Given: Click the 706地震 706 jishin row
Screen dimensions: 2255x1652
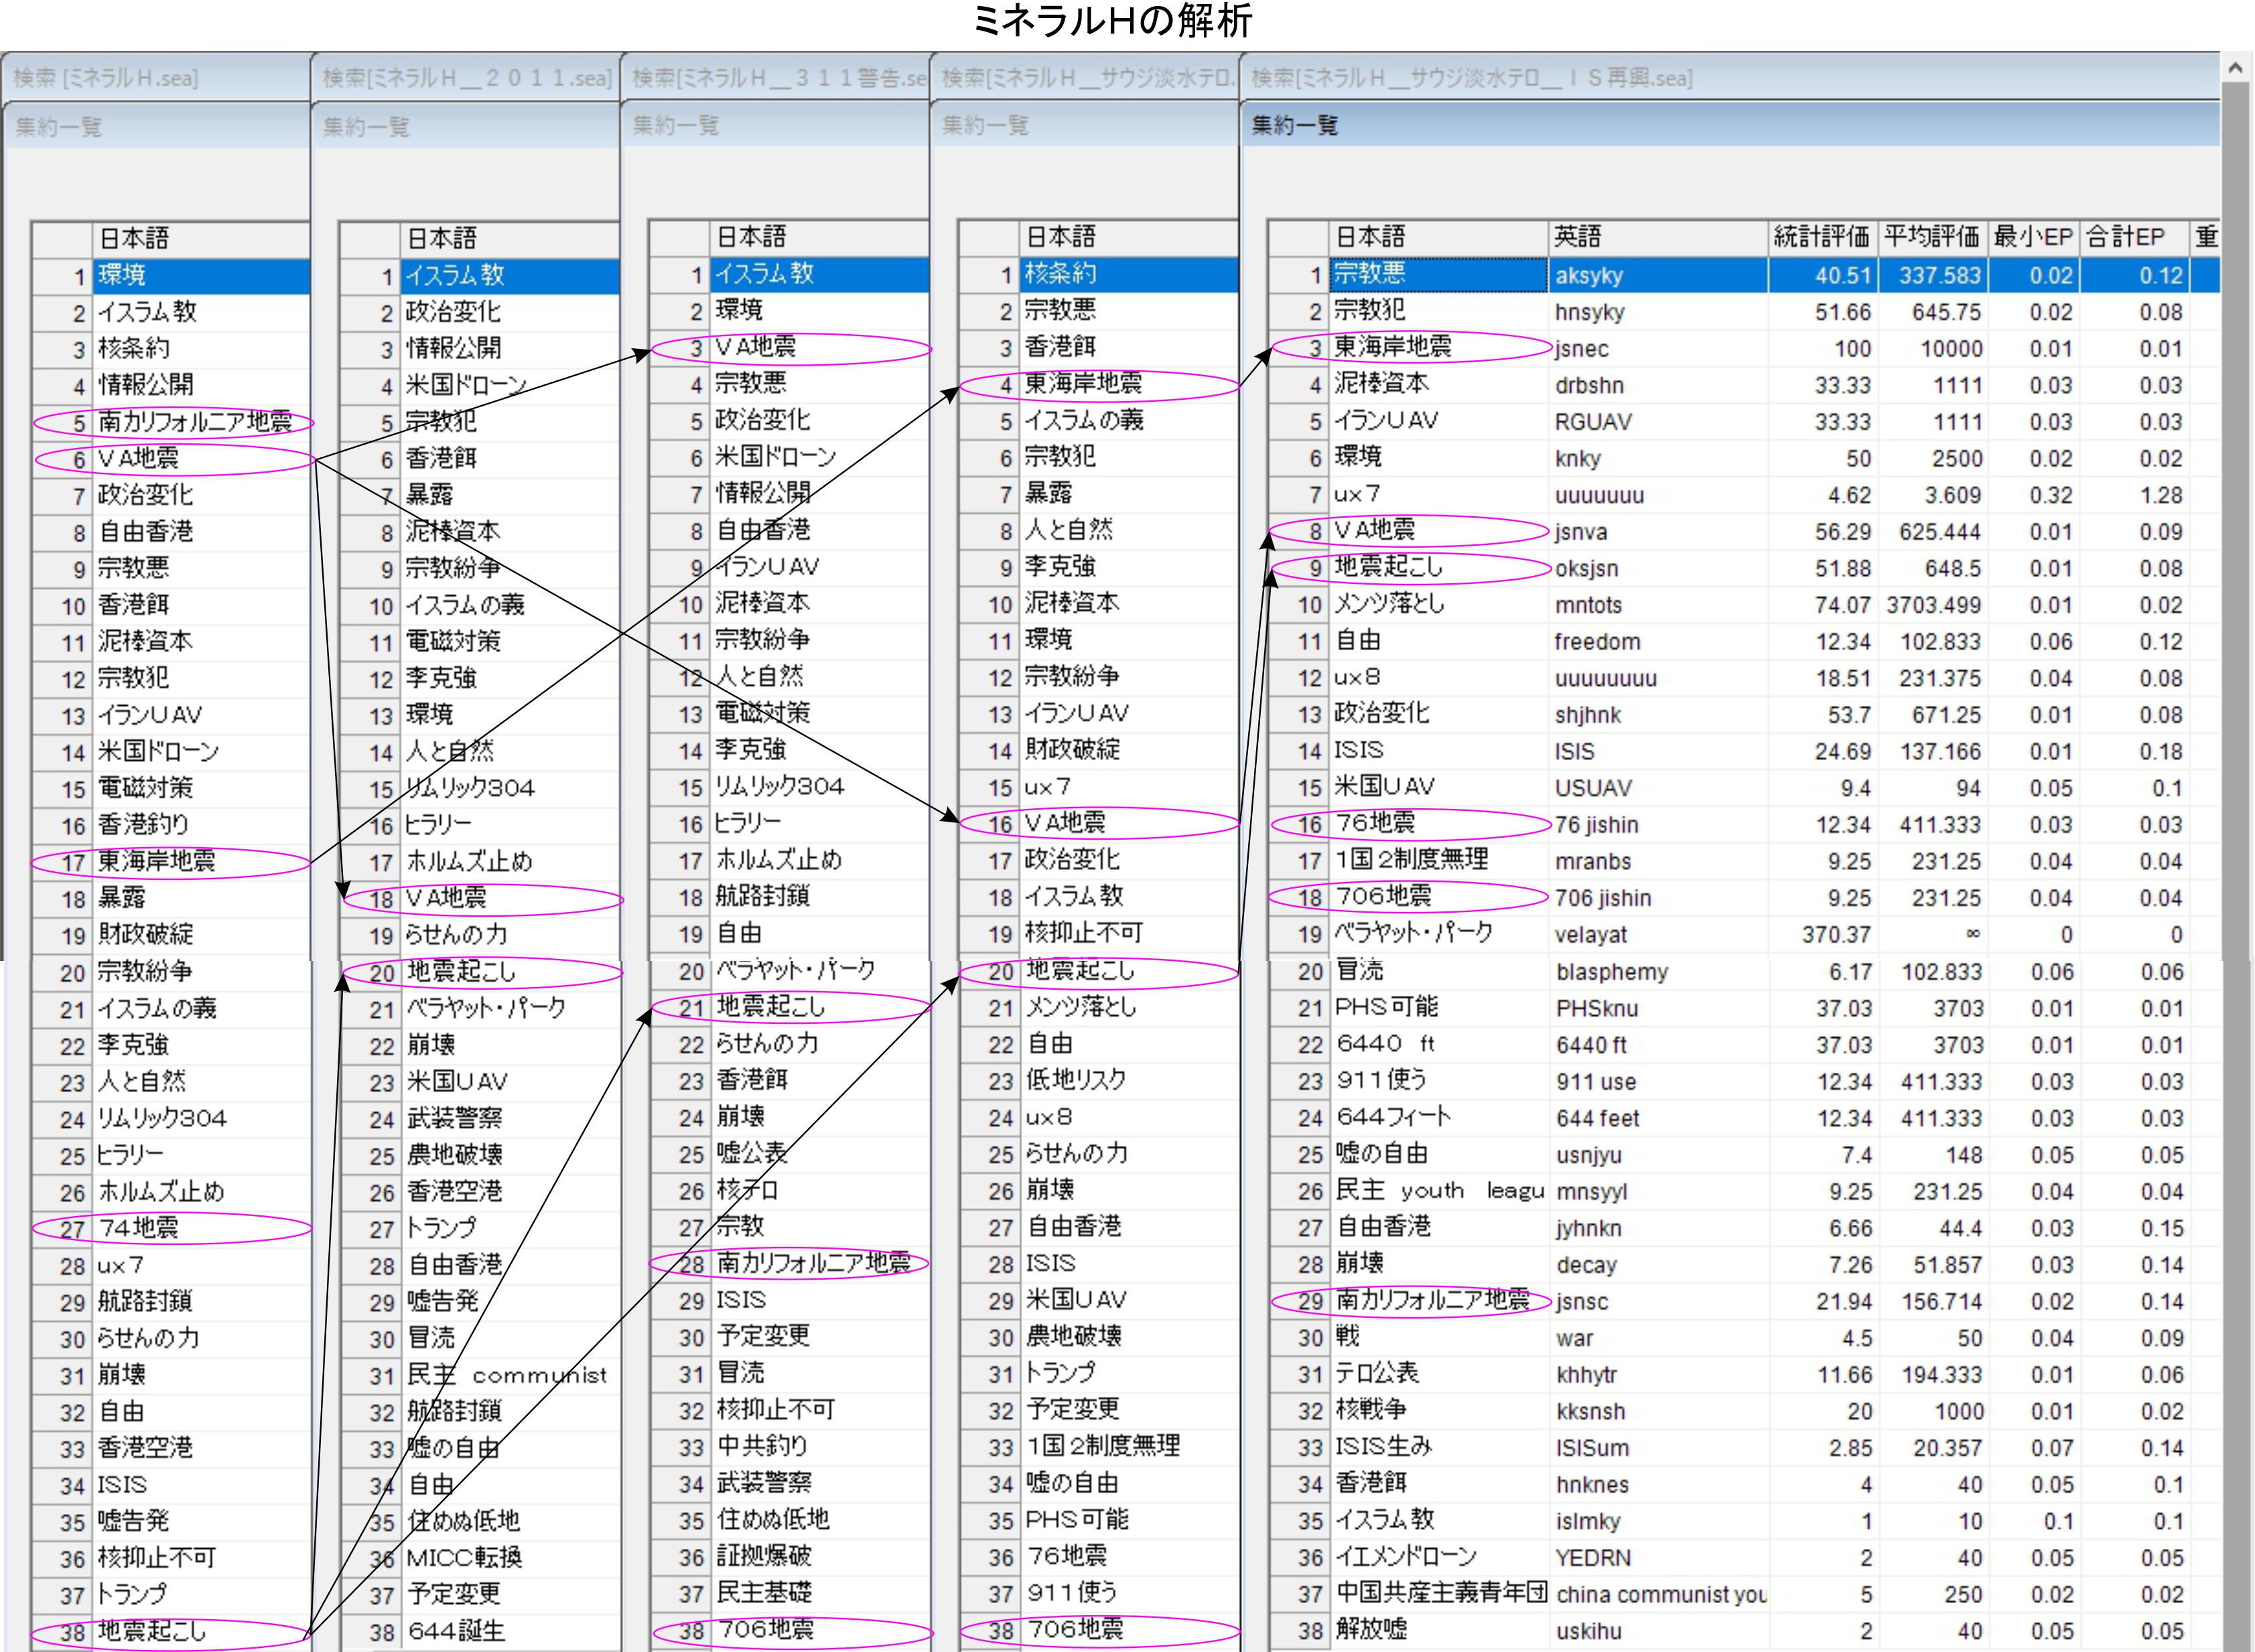Looking at the screenshot, I should click(x=1385, y=897).
